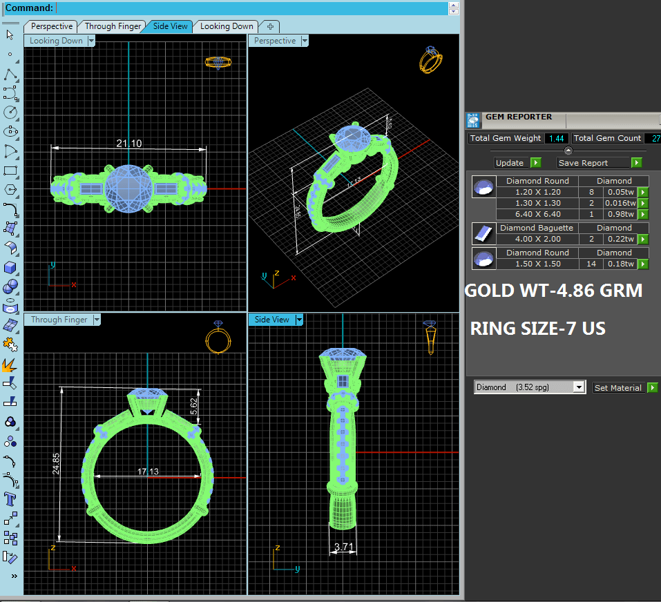Click the yellow explode tool icon

10,365
